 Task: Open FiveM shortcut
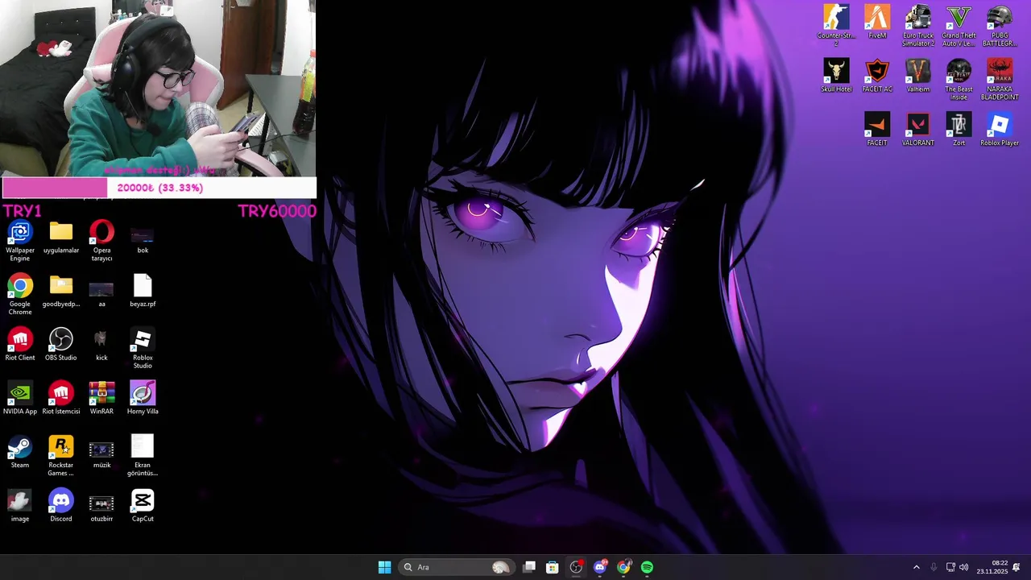(x=877, y=23)
